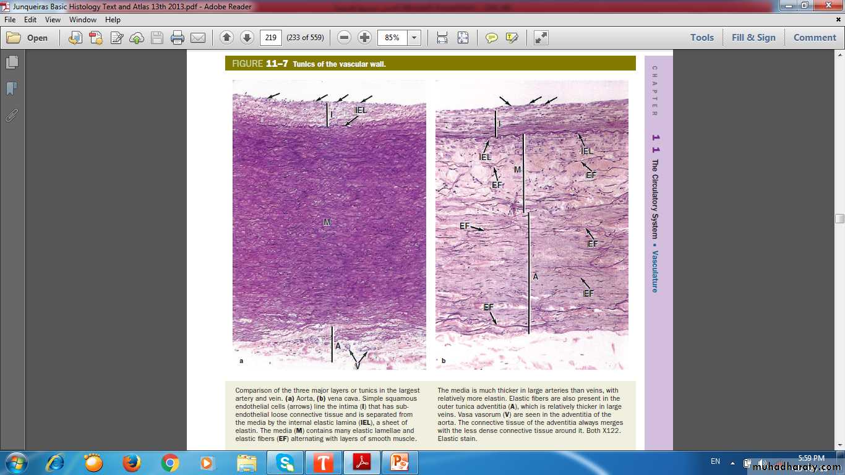Open the View menu

tap(53, 20)
